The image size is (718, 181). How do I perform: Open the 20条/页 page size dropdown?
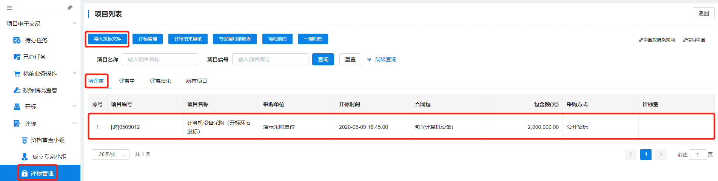tap(110, 155)
